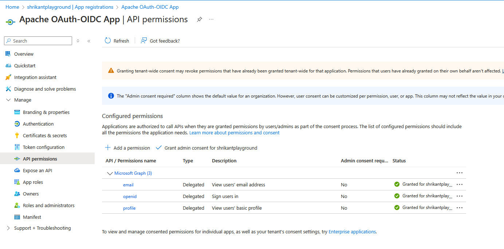504x249 pixels.
Task: Click the Certificates & secrets key icon
Action: point(17,135)
